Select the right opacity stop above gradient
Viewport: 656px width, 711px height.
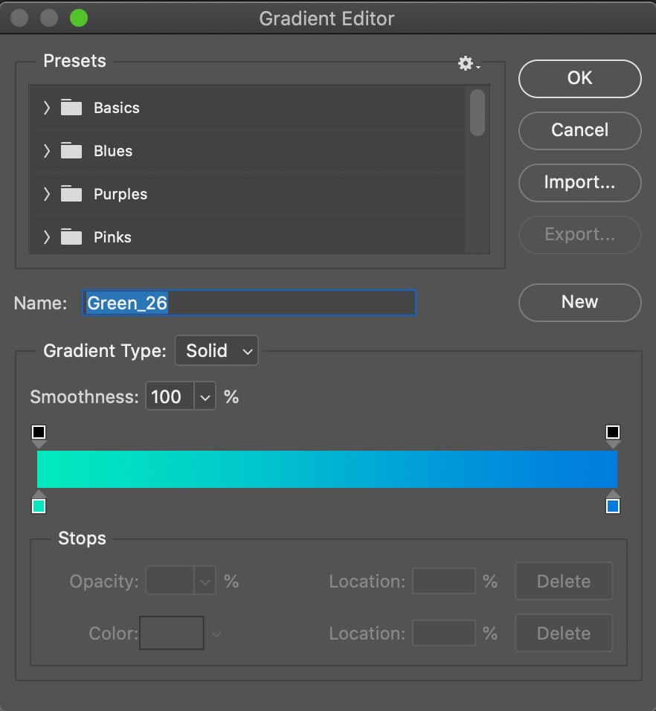(x=612, y=433)
